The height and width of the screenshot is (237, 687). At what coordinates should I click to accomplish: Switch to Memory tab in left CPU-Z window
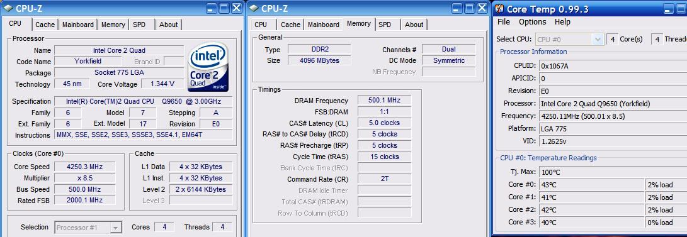[x=113, y=25]
